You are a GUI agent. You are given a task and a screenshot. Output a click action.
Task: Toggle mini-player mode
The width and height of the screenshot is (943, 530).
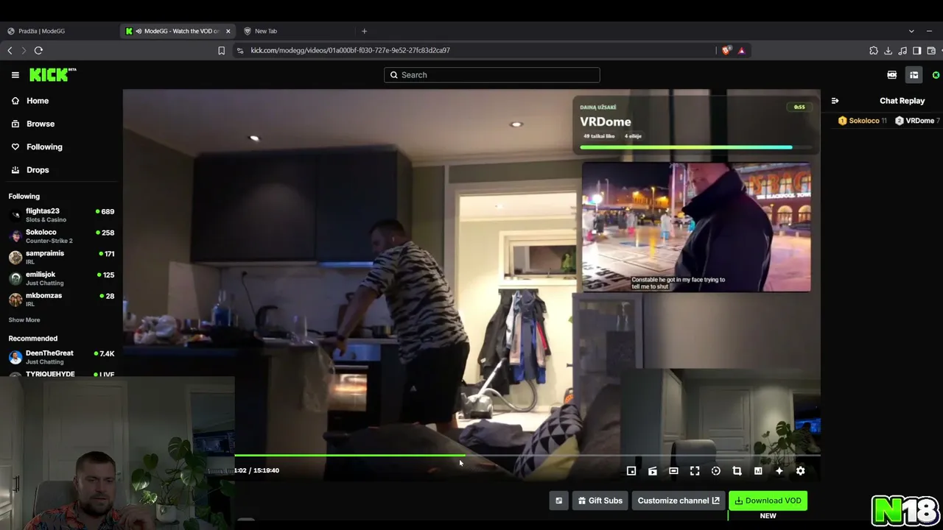[631, 471]
